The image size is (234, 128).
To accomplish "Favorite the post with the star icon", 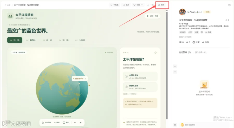I will point(187,42).
